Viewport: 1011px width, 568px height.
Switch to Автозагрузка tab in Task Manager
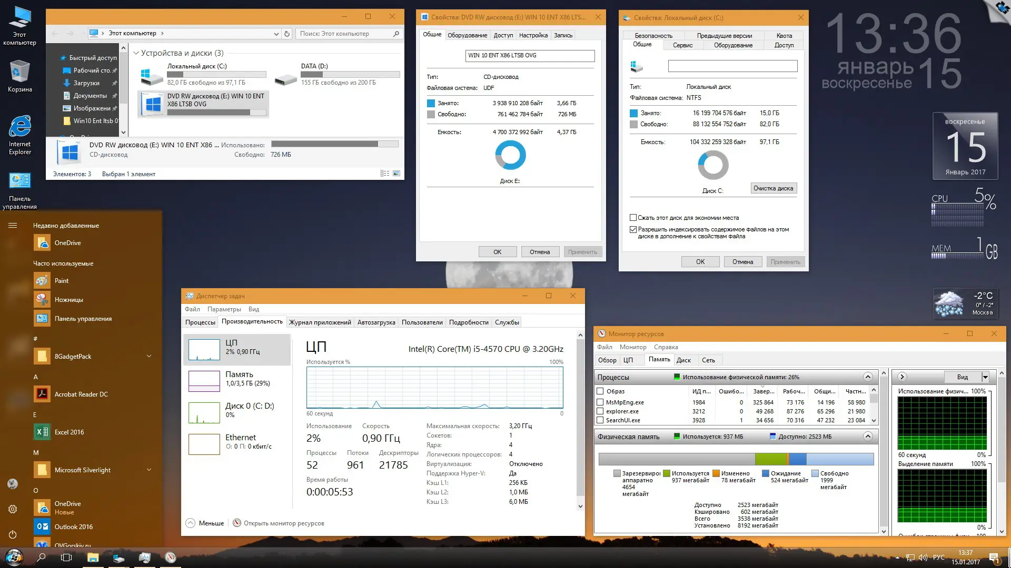pos(376,322)
